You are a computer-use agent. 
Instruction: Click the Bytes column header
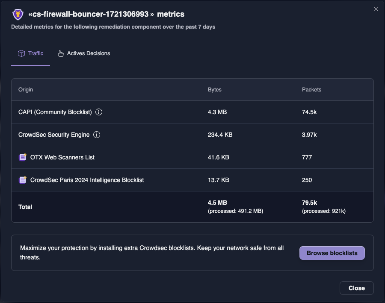(x=215, y=90)
